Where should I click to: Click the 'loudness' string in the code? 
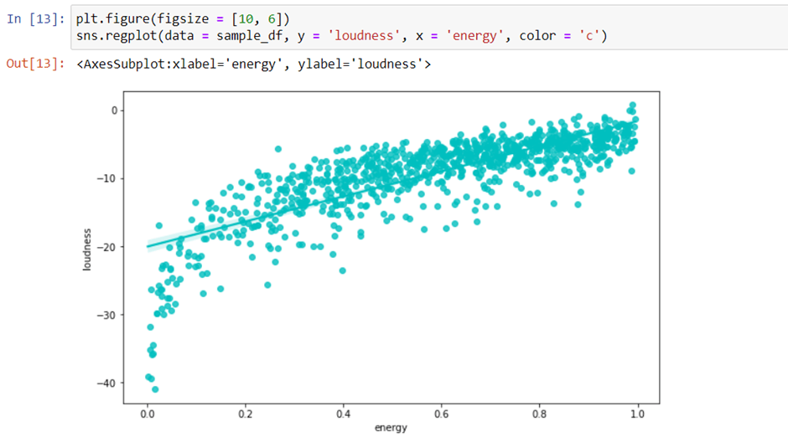tap(365, 36)
